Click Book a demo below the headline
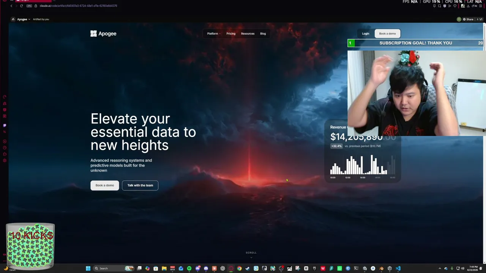This screenshot has height=273, width=486. (x=104, y=185)
